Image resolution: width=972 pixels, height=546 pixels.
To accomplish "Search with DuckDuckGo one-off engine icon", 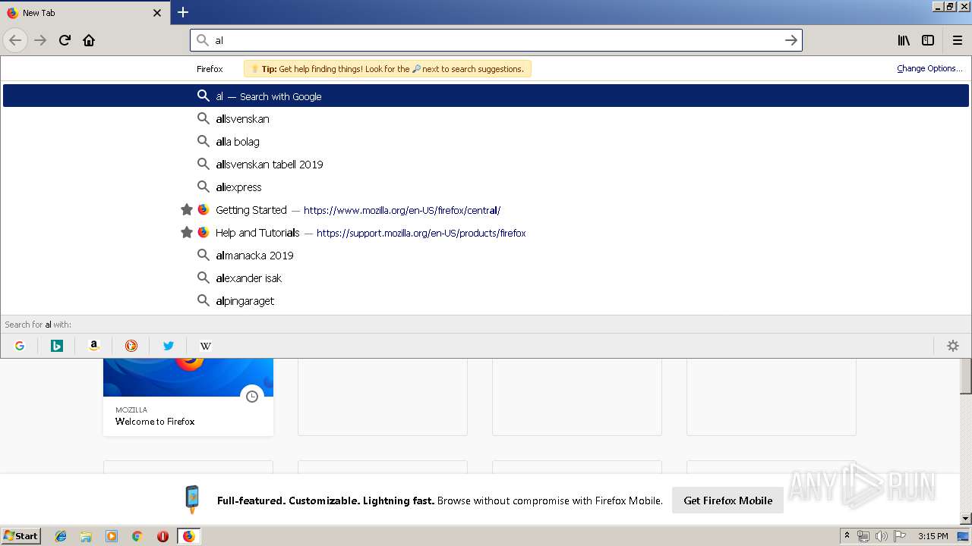I will (x=131, y=346).
